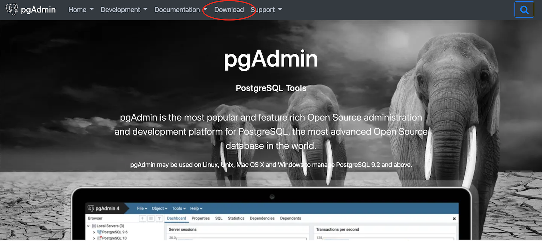
Task: Open the File menu in the pgAdmin 4 screenshot
Action: pyautogui.click(x=142, y=208)
